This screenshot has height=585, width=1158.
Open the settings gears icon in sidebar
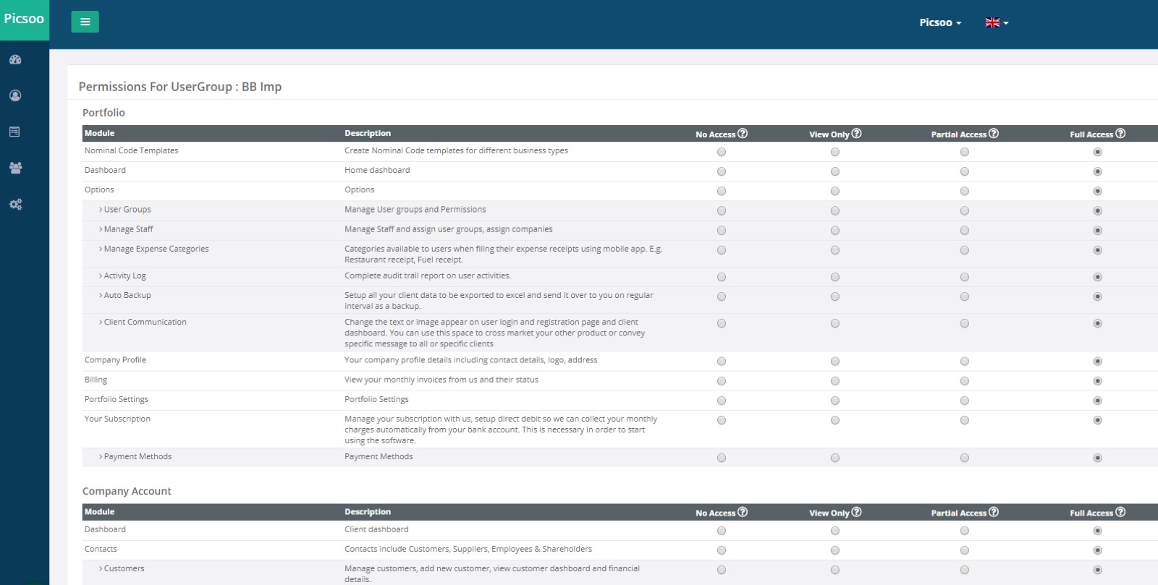[x=15, y=204]
